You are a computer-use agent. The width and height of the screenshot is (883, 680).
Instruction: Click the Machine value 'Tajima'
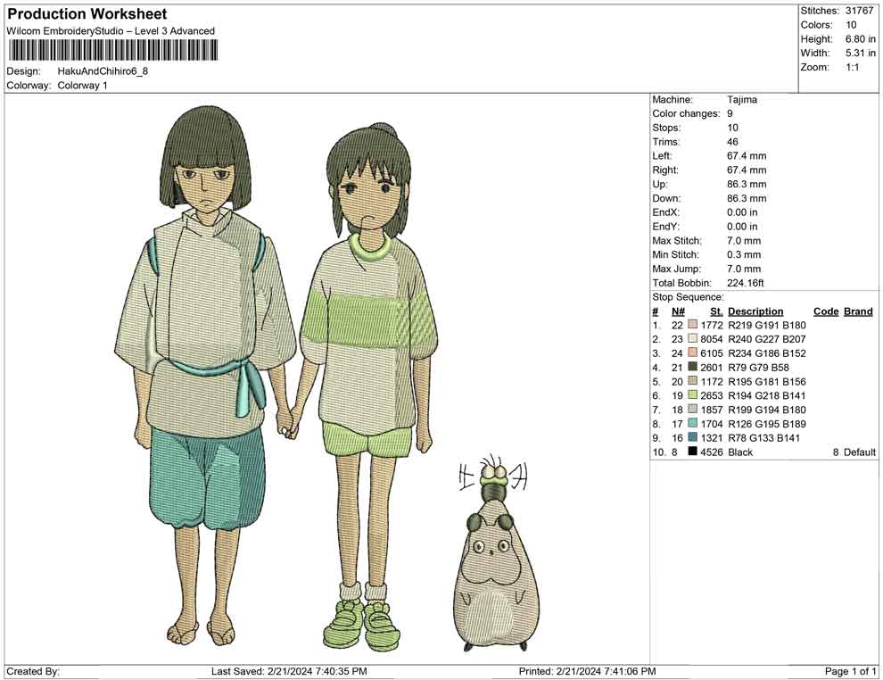pyautogui.click(x=742, y=100)
